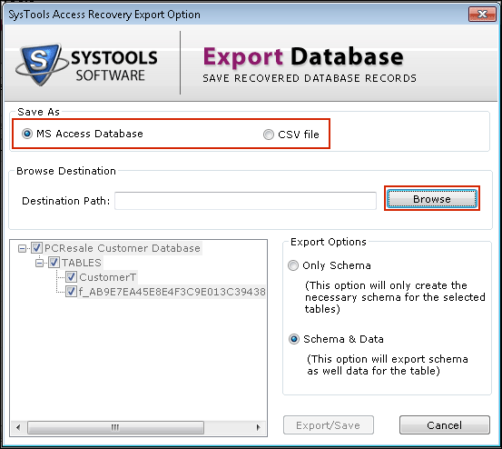Cancel the export dialog
This screenshot has height=449, width=502.
(445, 425)
